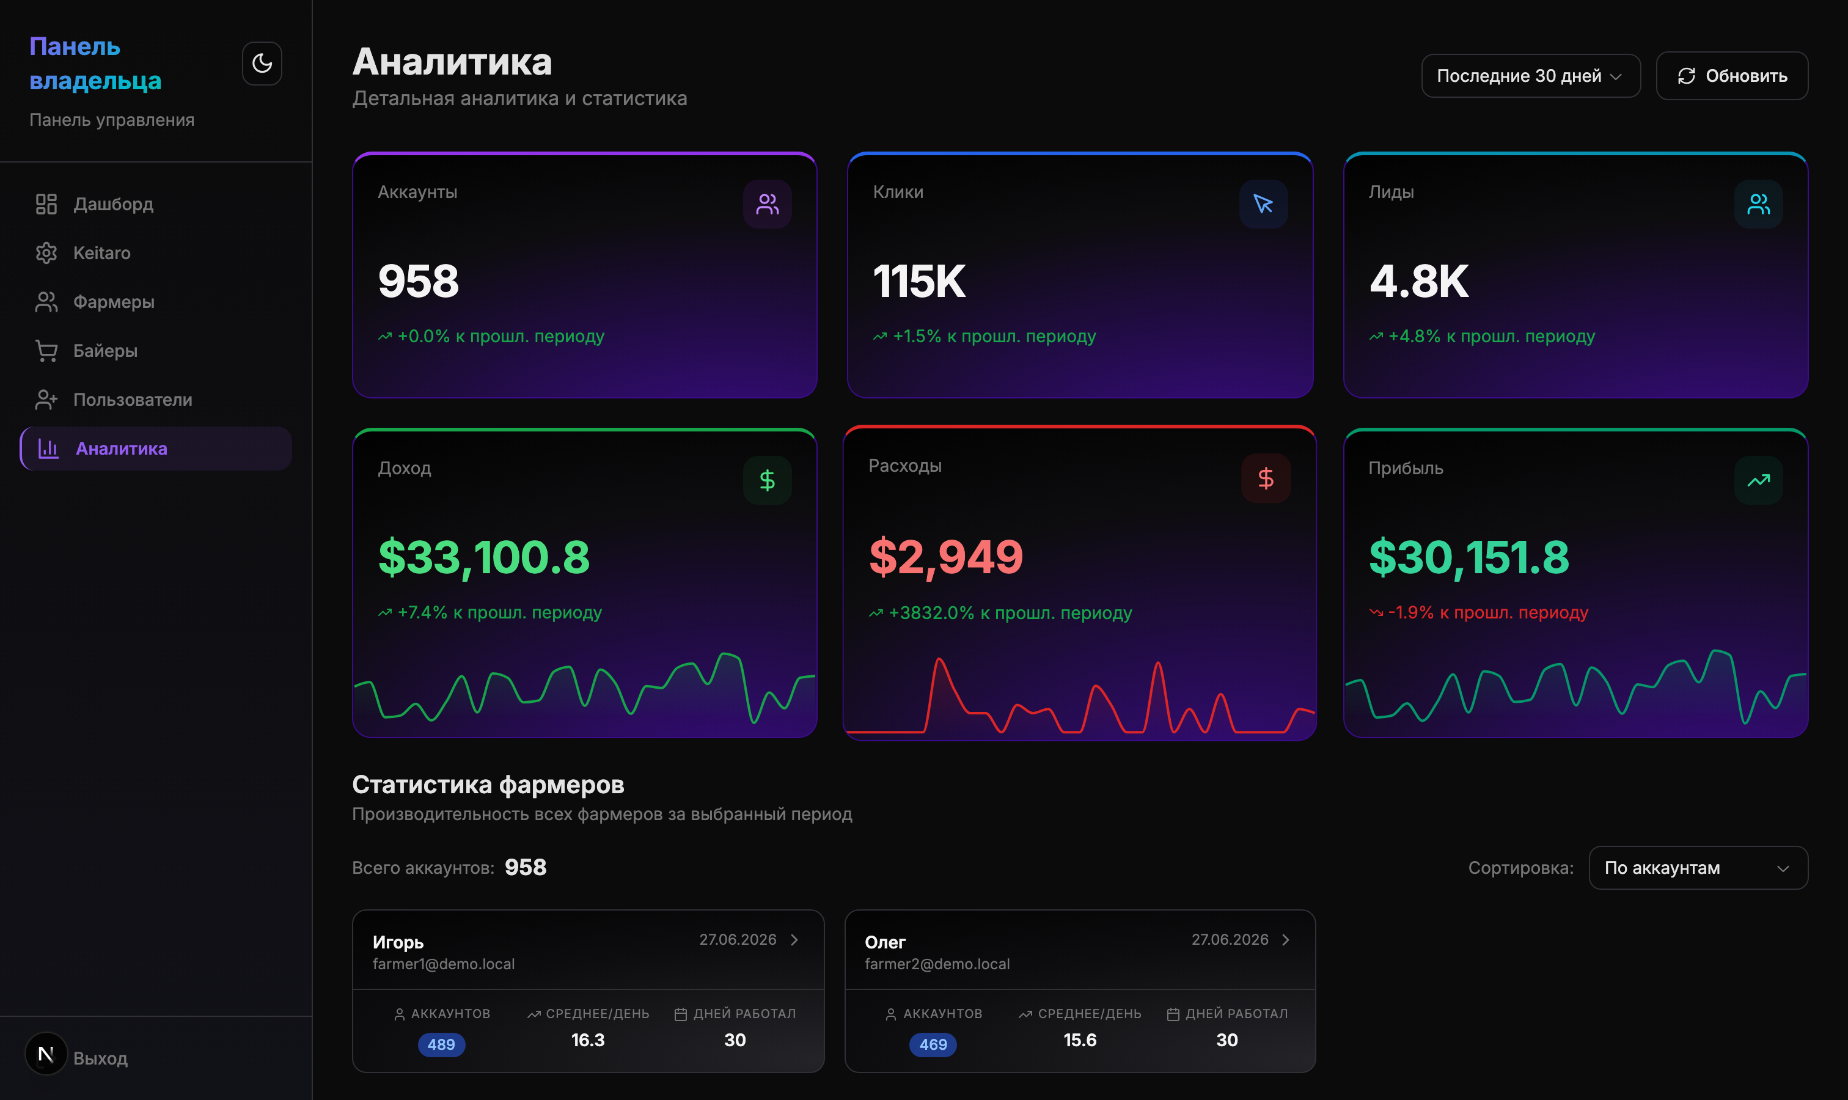Click the red dollar icon on Расходы
Image resolution: width=1848 pixels, height=1100 pixels.
click(1266, 478)
